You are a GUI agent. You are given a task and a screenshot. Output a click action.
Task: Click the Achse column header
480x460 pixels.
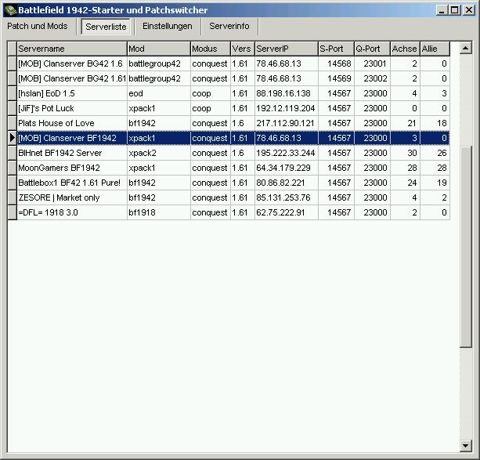tap(405, 49)
